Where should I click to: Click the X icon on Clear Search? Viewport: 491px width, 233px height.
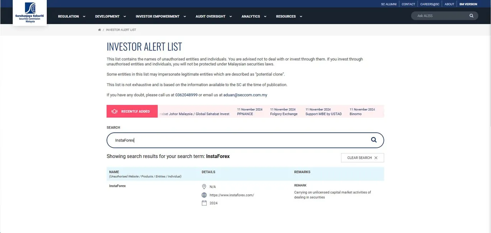(x=376, y=158)
